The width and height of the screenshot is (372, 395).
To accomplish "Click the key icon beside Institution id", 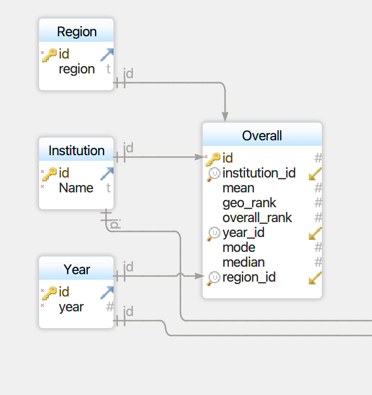I will point(49,173).
